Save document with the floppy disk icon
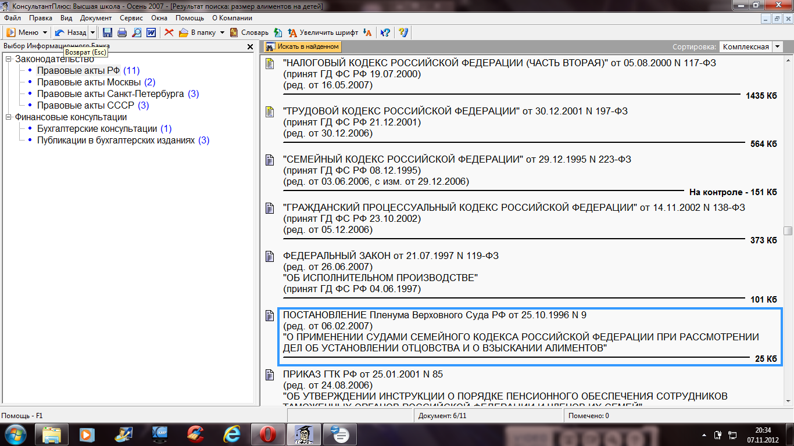The height and width of the screenshot is (446, 794). [108, 33]
